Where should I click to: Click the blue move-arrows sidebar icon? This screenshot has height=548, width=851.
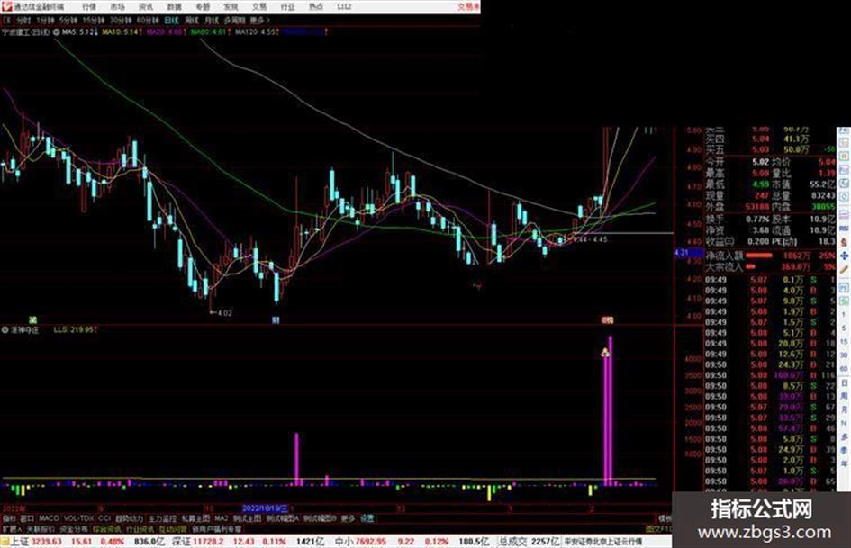point(844,255)
